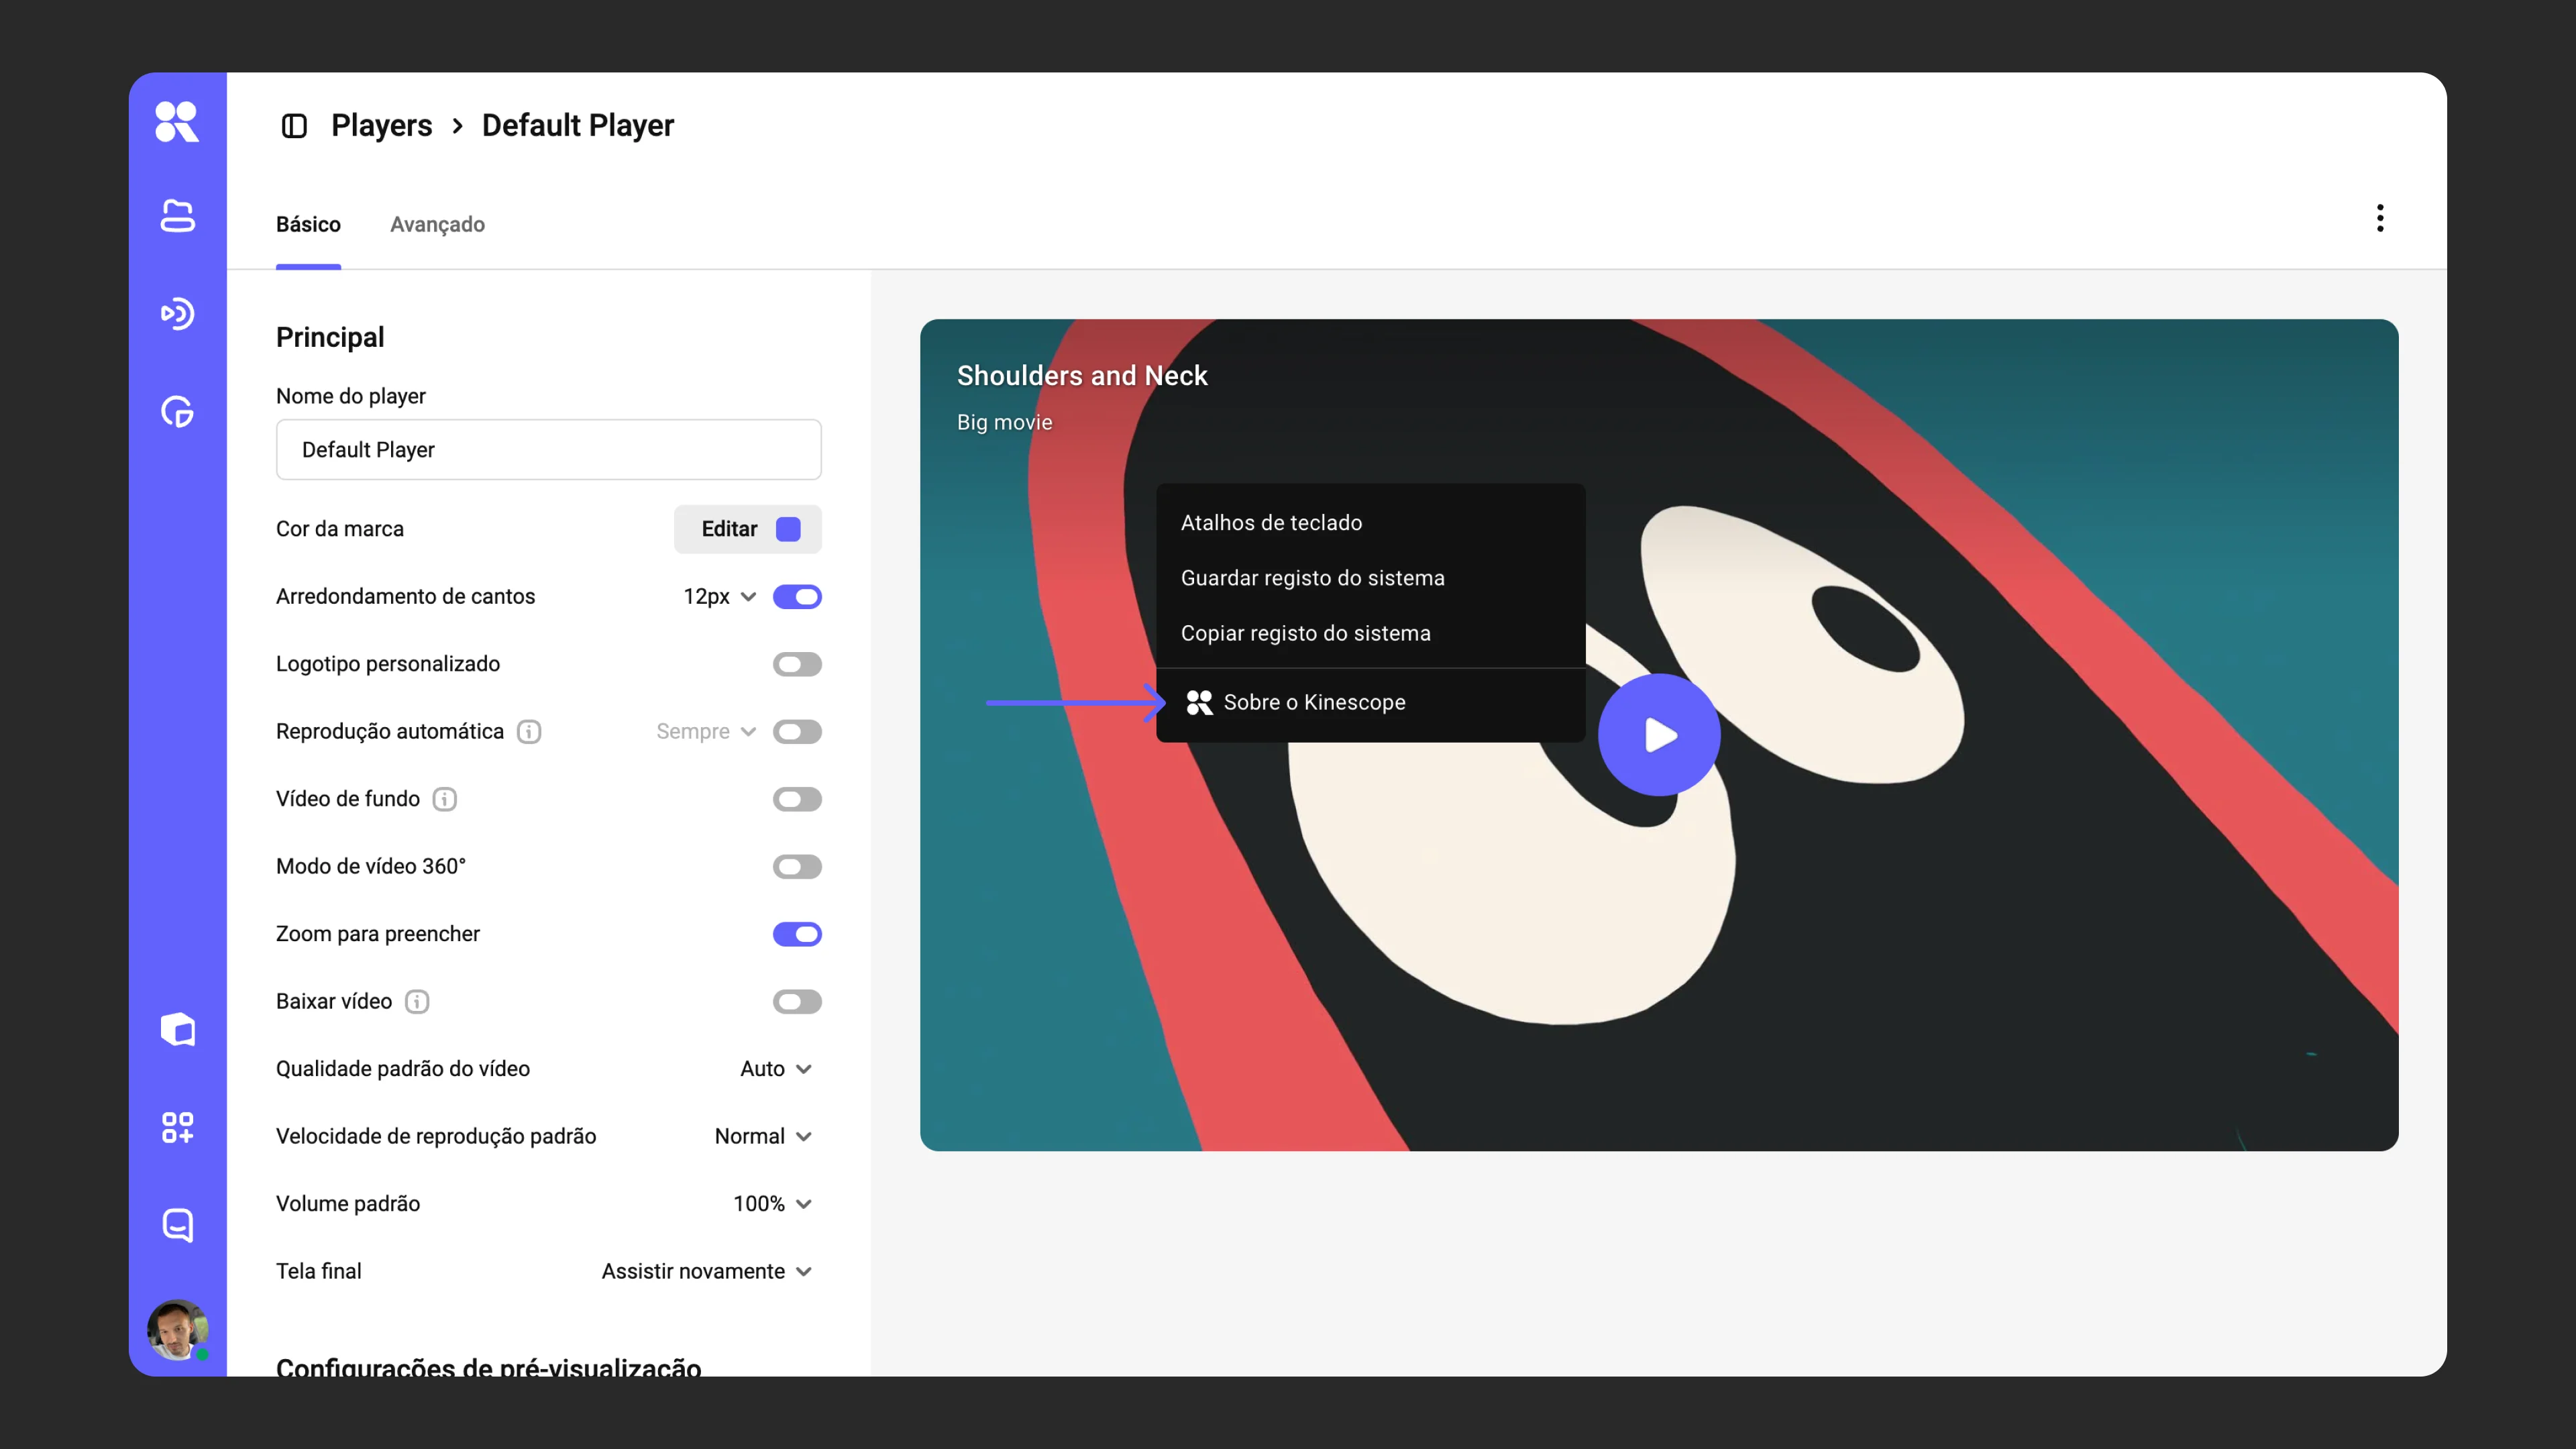Enable Vídeo de fundo switch
The image size is (2576, 1449).
tap(797, 799)
